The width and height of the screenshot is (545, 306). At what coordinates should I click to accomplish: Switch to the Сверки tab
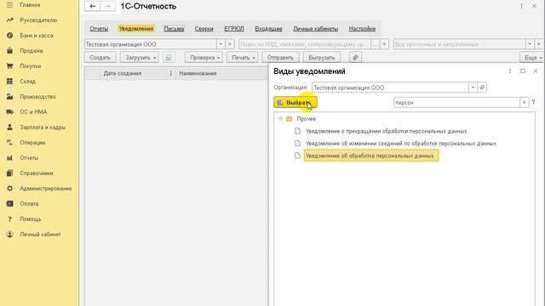point(204,29)
